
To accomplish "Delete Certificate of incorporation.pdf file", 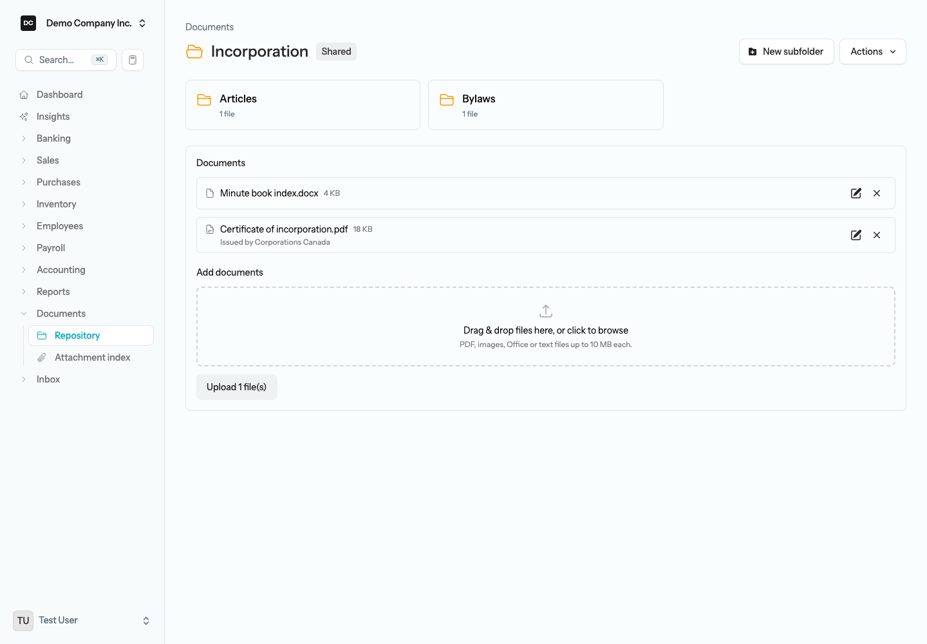I will [x=877, y=235].
